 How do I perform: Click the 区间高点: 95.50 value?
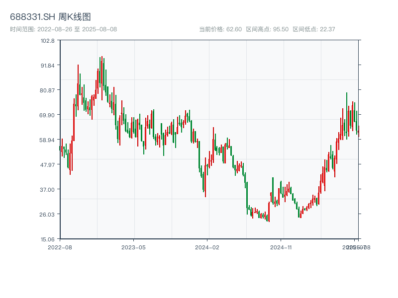pyautogui.click(x=267, y=29)
